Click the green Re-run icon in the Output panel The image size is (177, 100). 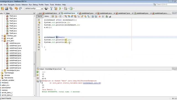pyautogui.click(x=38, y=72)
